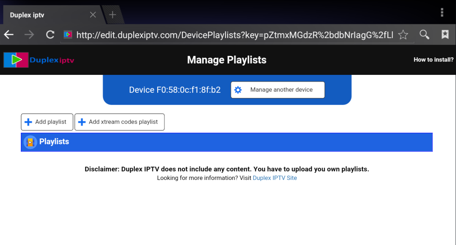
Task: Open the How to install? link
Action: click(433, 60)
